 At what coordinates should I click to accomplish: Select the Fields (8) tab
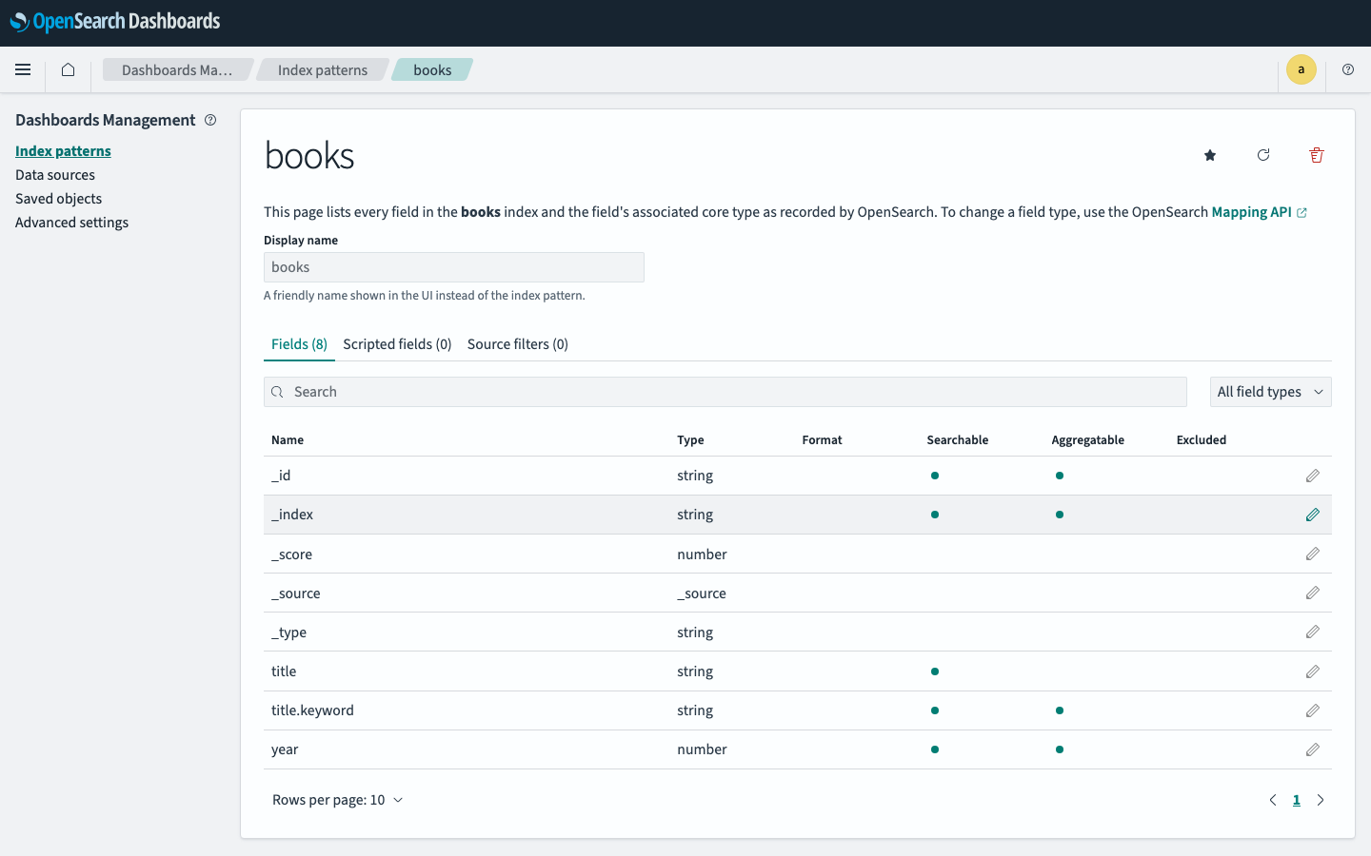tap(299, 344)
